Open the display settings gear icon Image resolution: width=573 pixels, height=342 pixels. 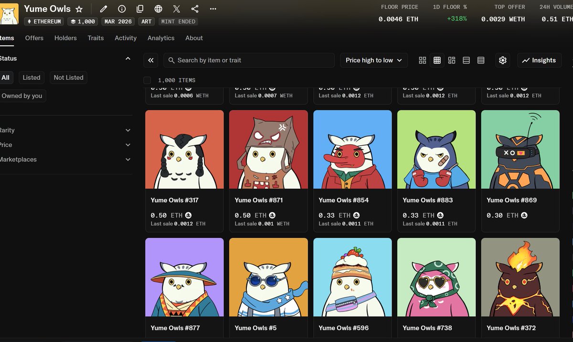502,60
